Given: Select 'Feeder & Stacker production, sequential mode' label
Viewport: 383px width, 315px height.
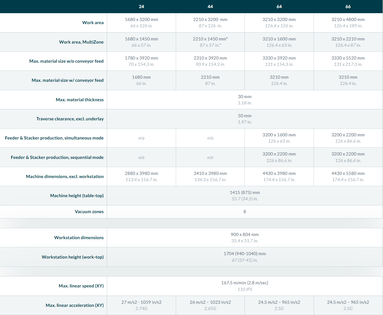Looking at the screenshot, I should click(57, 157).
